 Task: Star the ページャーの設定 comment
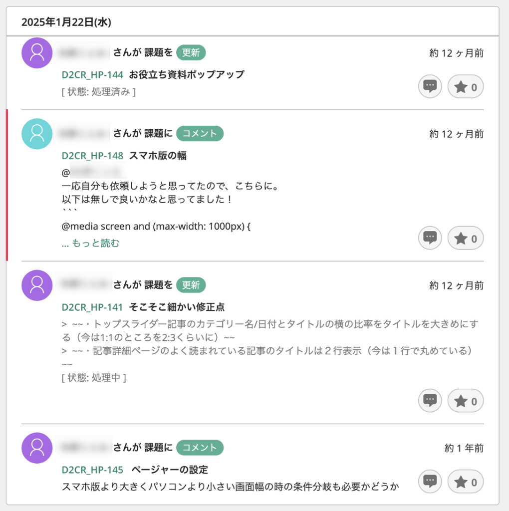[466, 482]
